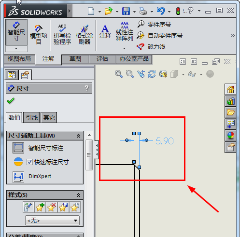Click the property panel scrollbar thumb
Image resolution: width=240 pixels, height=237 pixels.
click(89, 155)
